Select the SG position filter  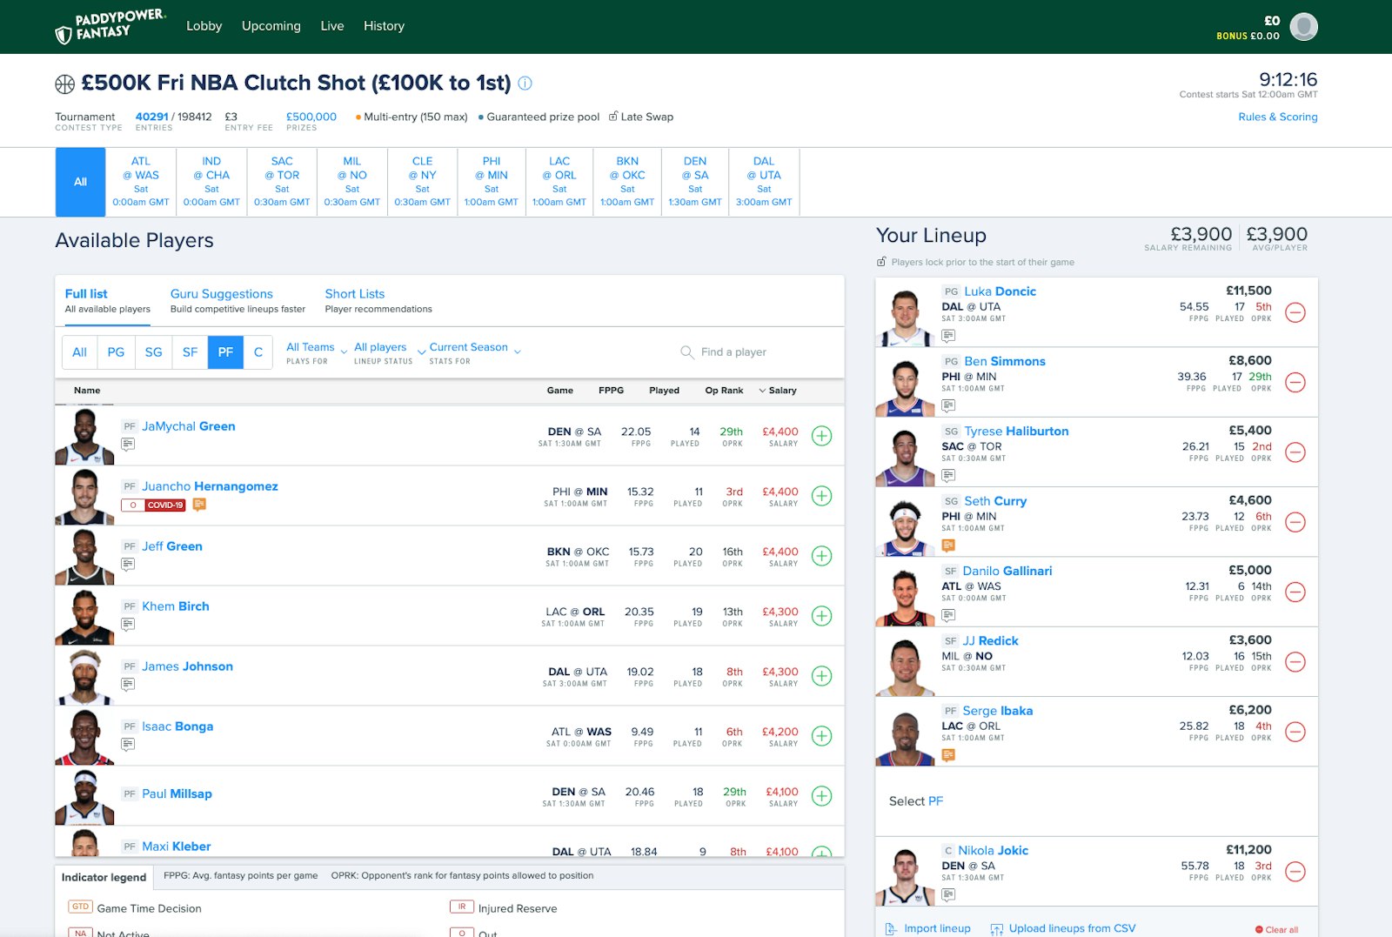pyautogui.click(x=153, y=352)
